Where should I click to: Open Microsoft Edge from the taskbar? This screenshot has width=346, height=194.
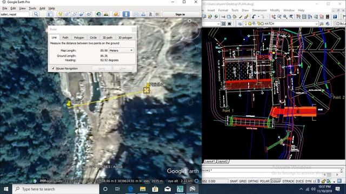click(x=130, y=189)
